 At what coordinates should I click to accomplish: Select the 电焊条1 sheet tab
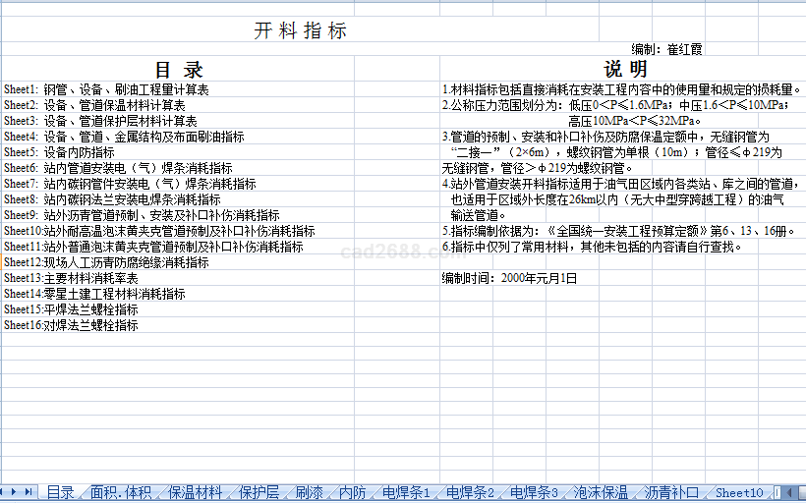[x=406, y=493]
